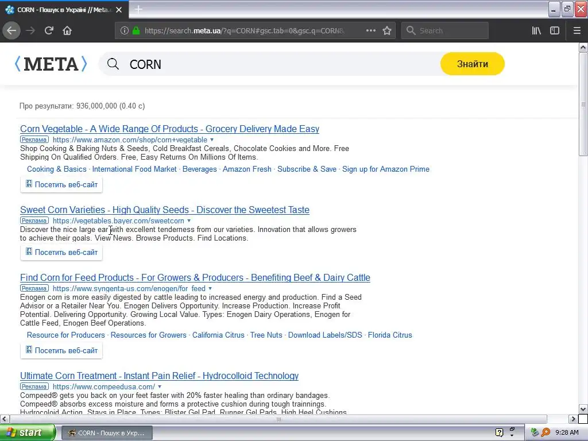Open Beverages sitelink
The height and width of the screenshot is (441, 588).
pos(199,169)
